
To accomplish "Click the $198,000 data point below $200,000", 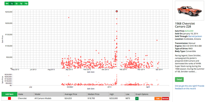I will pos(117,24).
